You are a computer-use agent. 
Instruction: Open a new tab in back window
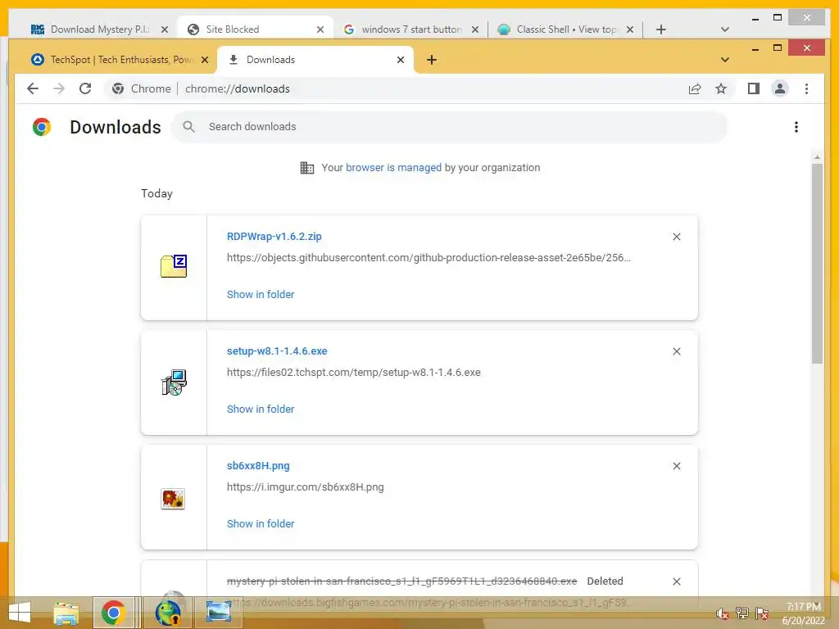click(x=661, y=29)
